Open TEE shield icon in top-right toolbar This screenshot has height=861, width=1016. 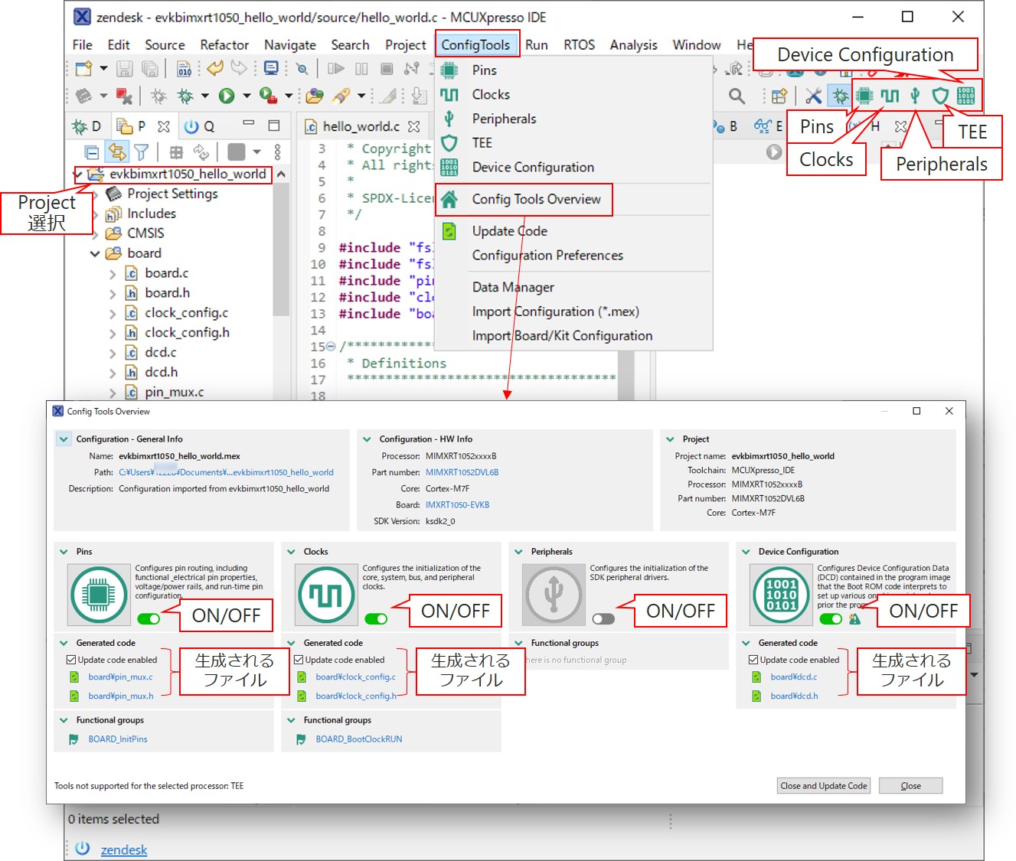coord(940,96)
